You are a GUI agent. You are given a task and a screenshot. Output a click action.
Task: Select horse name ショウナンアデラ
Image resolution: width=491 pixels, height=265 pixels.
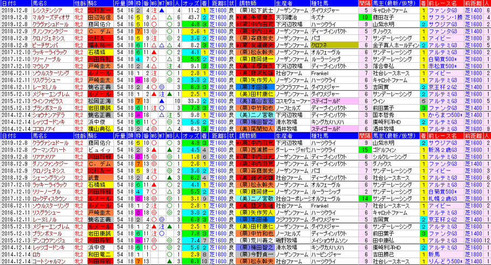[49, 115]
